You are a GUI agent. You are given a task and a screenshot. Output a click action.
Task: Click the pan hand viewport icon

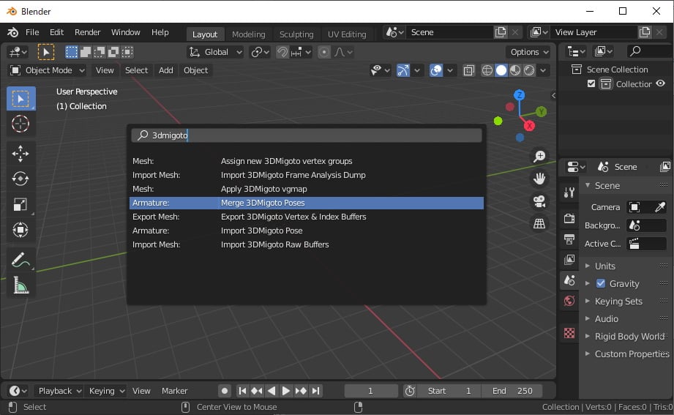click(539, 179)
